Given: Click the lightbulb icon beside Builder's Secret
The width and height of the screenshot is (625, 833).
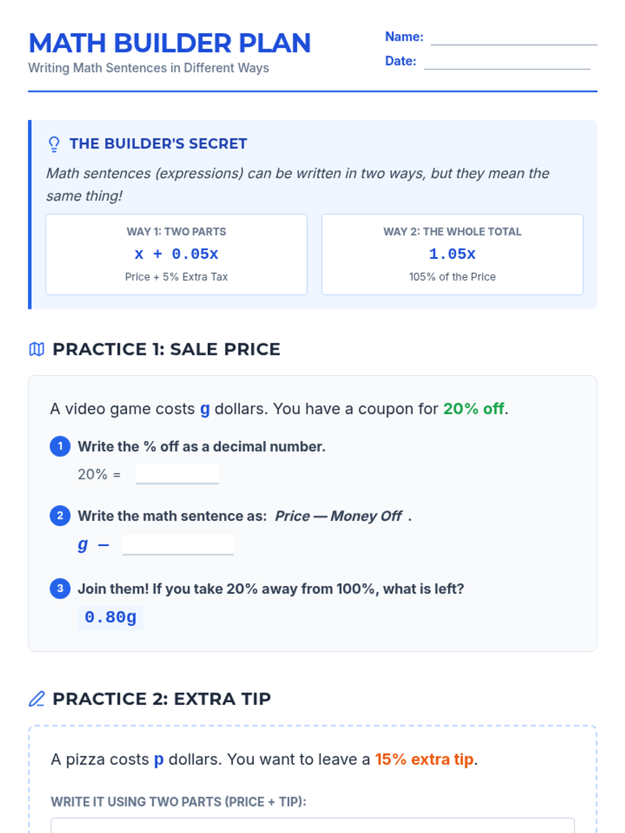Looking at the screenshot, I should coord(54,144).
